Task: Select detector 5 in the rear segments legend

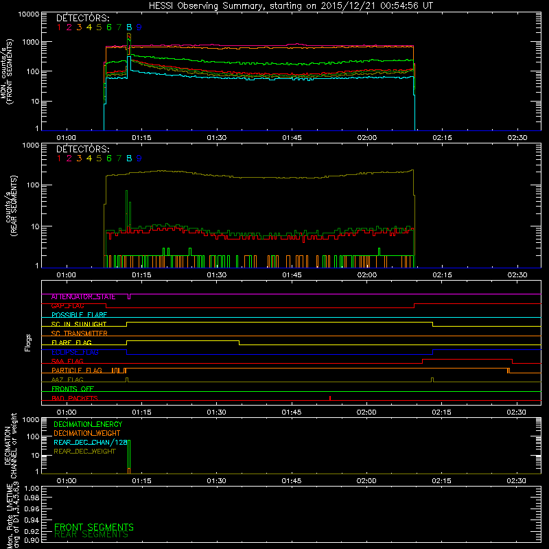Action: click(99, 159)
